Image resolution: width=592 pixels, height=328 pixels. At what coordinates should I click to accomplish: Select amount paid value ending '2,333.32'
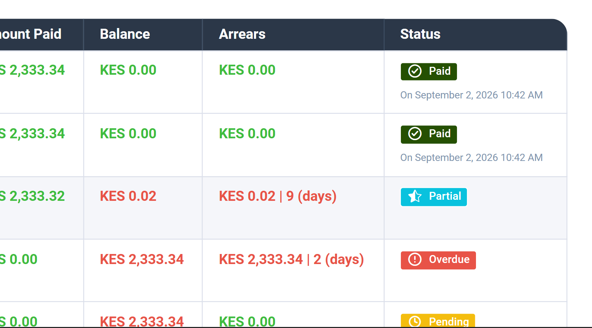[x=32, y=196]
